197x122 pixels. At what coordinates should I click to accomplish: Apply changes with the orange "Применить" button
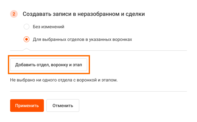pyautogui.click(x=27, y=106)
